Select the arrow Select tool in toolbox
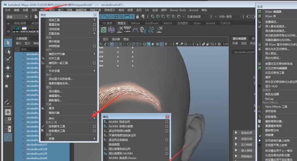Image resolution: width=297 pixels, height=161 pixels. click(x=8, y=43)
